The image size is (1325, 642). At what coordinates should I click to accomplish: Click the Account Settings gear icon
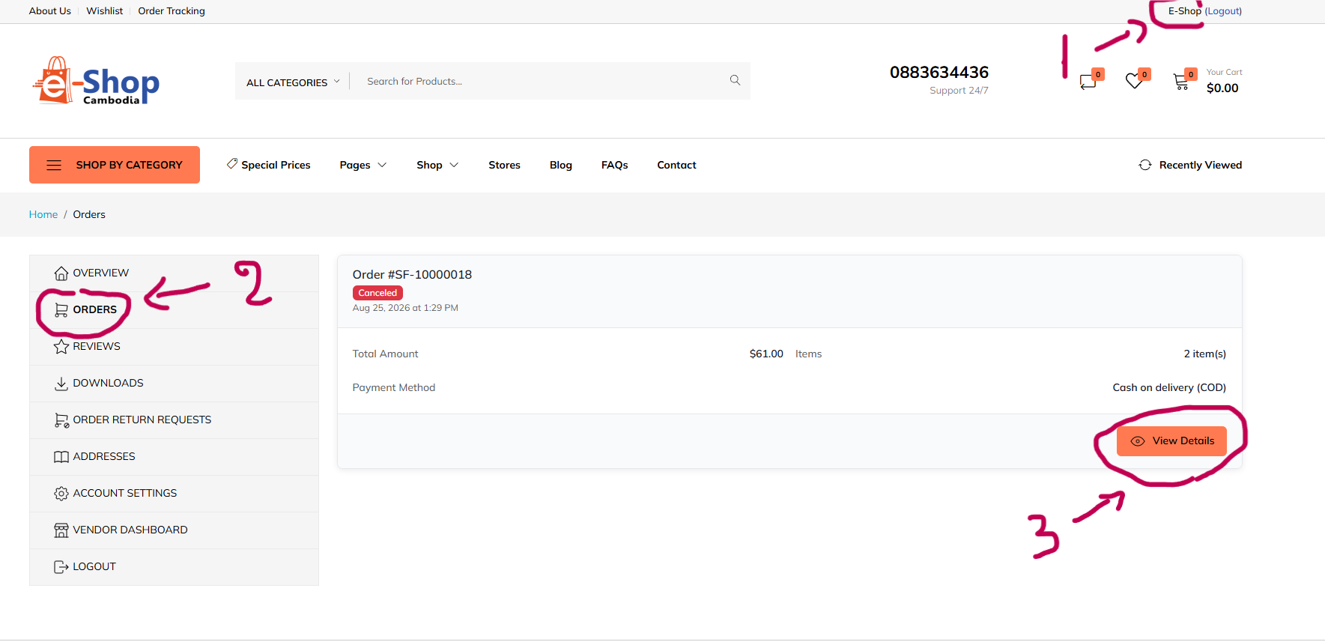61,494
